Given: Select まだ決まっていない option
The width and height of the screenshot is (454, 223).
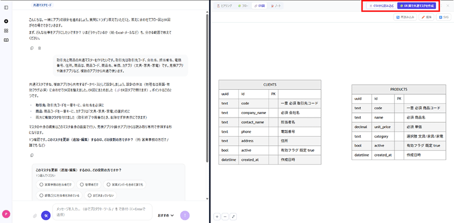Looking at the screenshot, I should [101, 195].
